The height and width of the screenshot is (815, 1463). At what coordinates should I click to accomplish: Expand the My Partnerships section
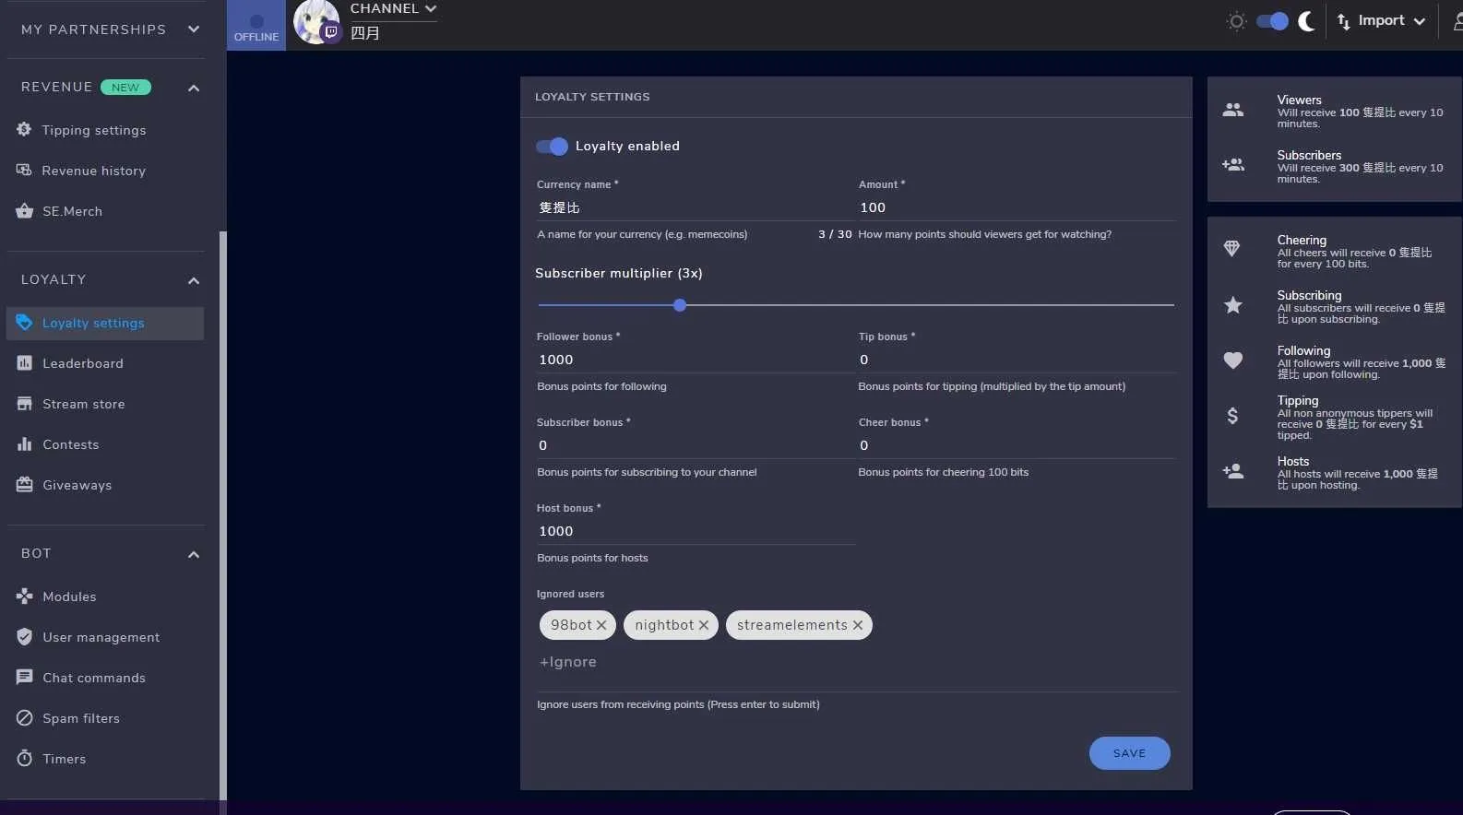point(194,30)
